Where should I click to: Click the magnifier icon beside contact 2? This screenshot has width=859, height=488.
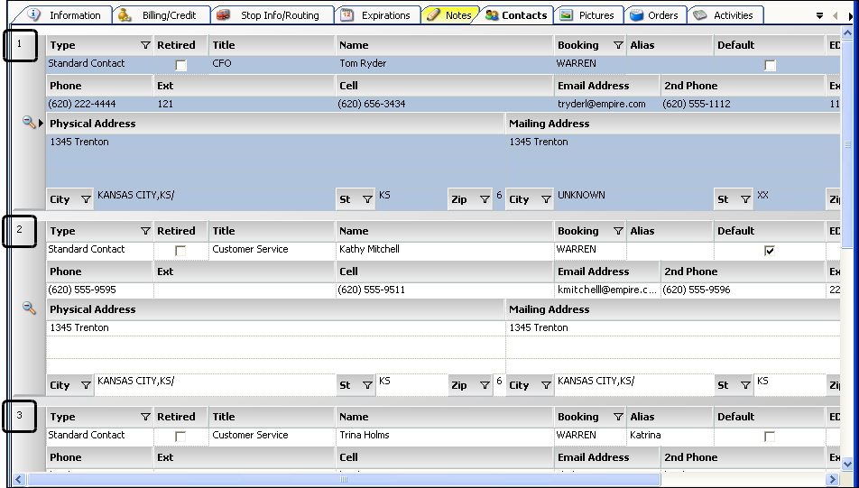(29, 308)
